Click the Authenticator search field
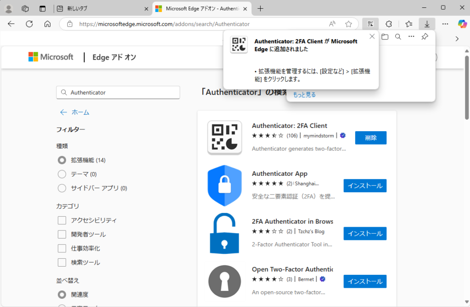470x307 pixels. tap(118, 93)
